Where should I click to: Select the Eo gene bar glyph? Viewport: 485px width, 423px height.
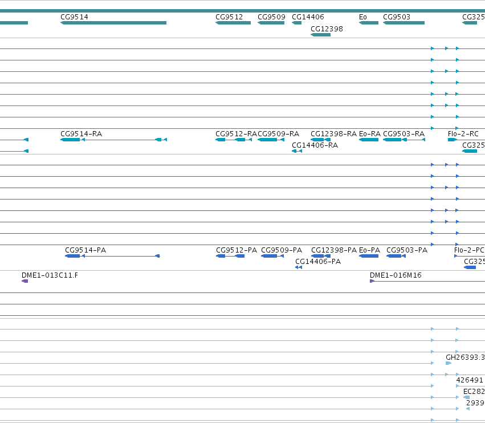pyautogui.click(x=369, y=23)
